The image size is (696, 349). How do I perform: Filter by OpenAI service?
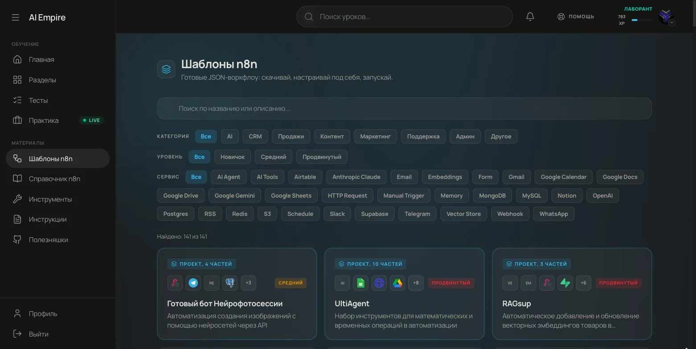[x=602, y=195]
